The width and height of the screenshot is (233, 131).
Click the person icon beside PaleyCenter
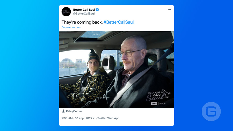pos(63,111)
